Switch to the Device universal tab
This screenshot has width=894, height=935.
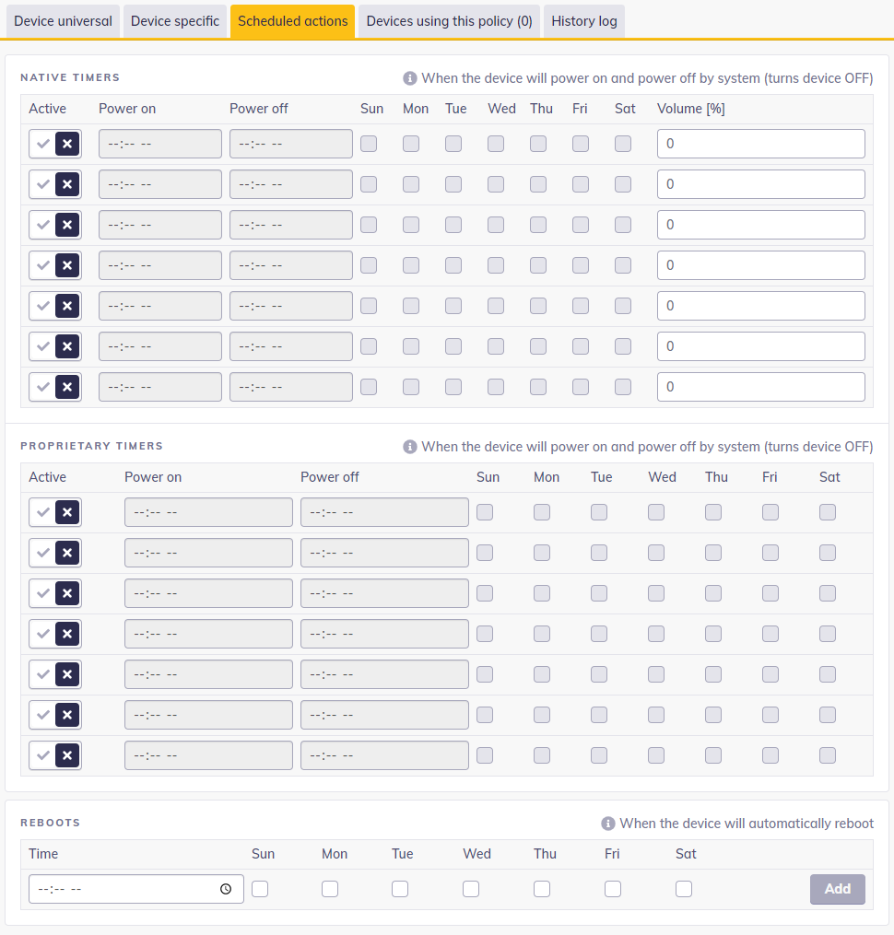coord(63,21)
